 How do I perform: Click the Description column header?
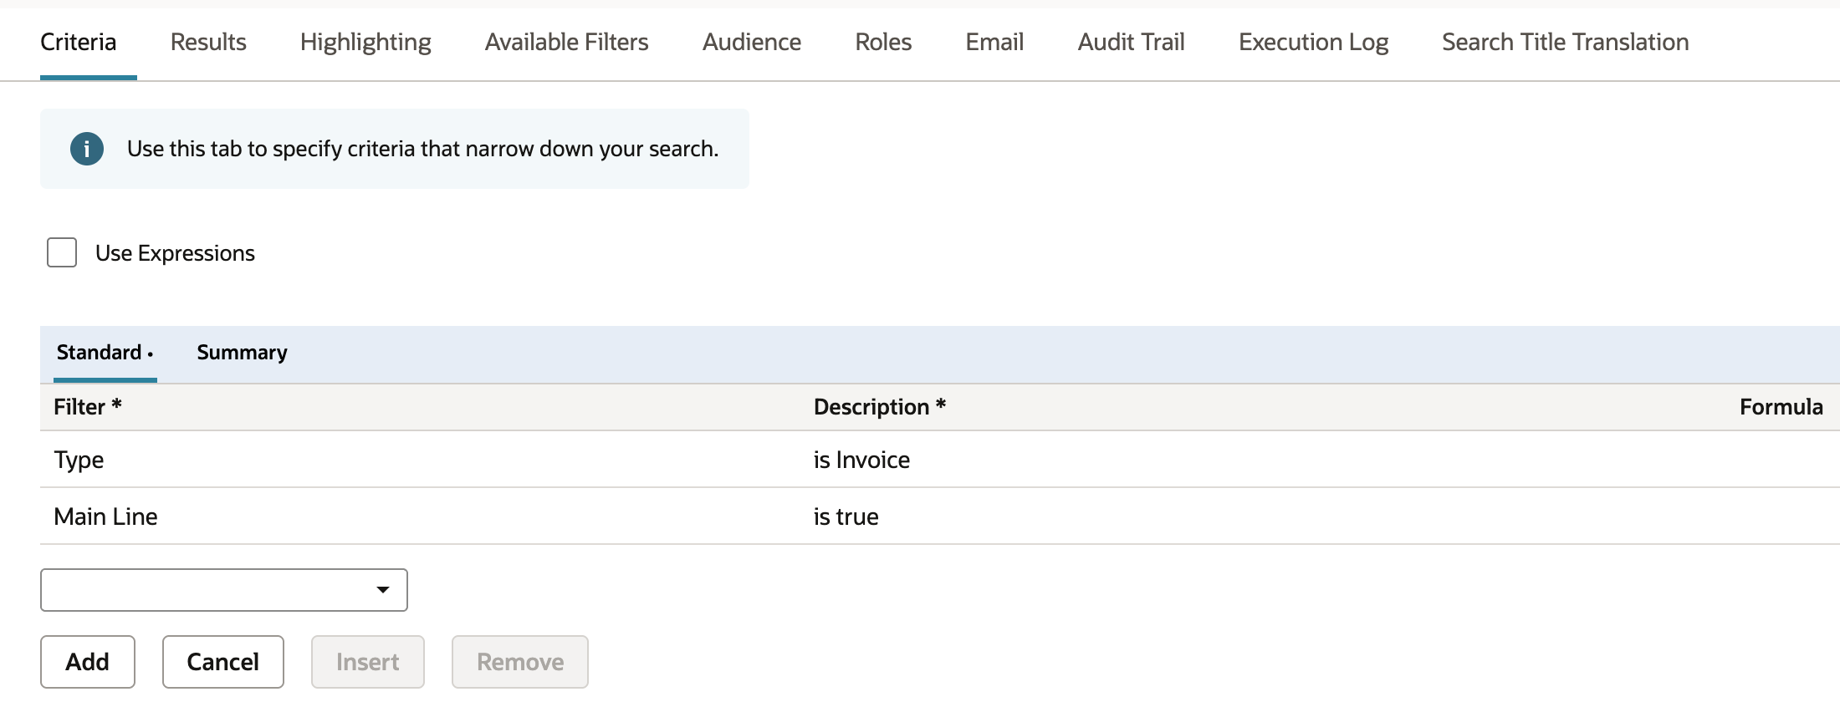point(880,407)
